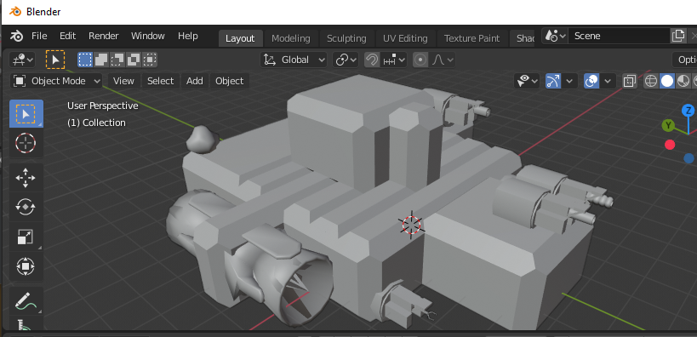Switch to the Sculpting workspace tab
Viewport: 697px width, 337px height.
point(346,38)
